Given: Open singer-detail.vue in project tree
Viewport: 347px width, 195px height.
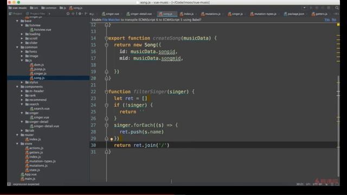Looking at the screenshot, I should (44, 126).
